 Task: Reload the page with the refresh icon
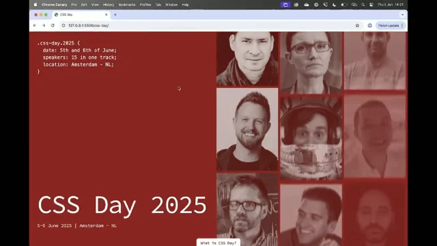(53, 25)
